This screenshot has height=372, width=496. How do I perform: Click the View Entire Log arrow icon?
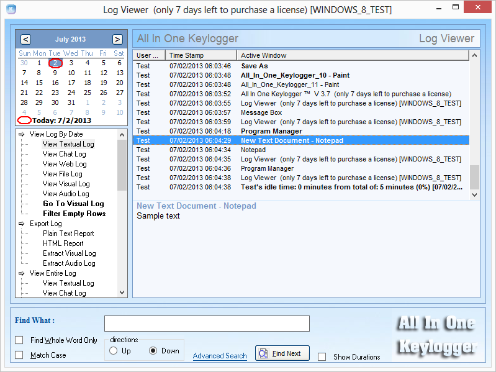coord(22,273)
